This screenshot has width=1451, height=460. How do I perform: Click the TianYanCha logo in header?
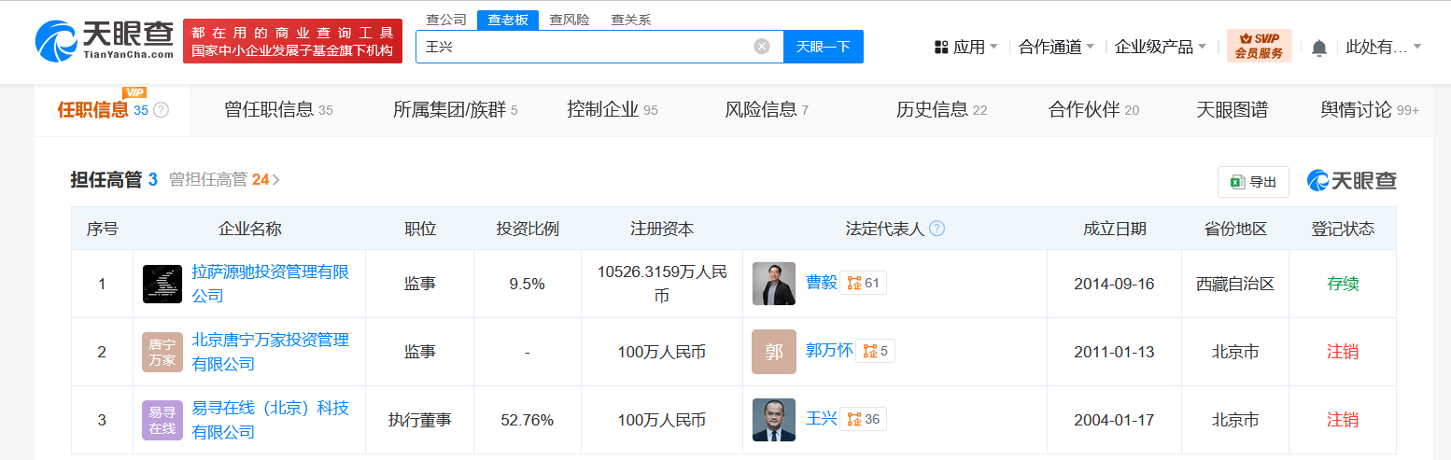104,41
